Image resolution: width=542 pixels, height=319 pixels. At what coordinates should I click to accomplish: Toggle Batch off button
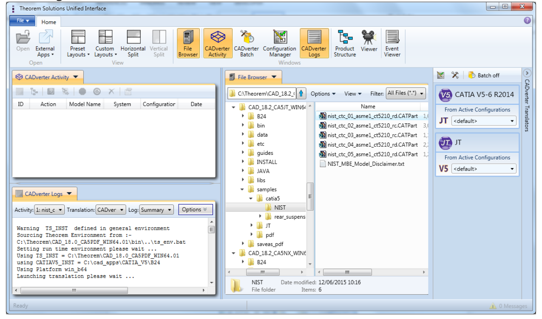tap(484, 75)
